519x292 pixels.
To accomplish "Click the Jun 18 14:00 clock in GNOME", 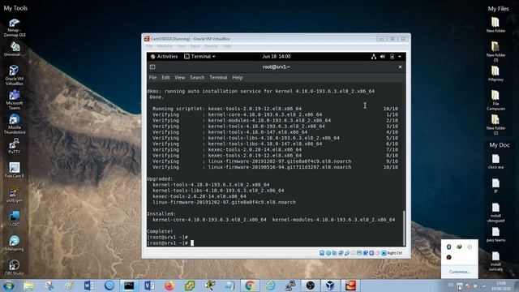I will (277, 57).
